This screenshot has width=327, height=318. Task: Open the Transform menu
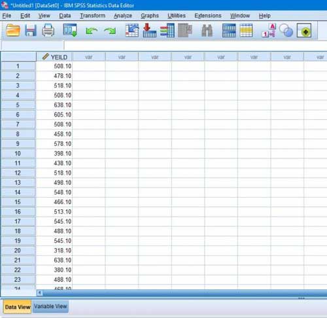point(93,16)
